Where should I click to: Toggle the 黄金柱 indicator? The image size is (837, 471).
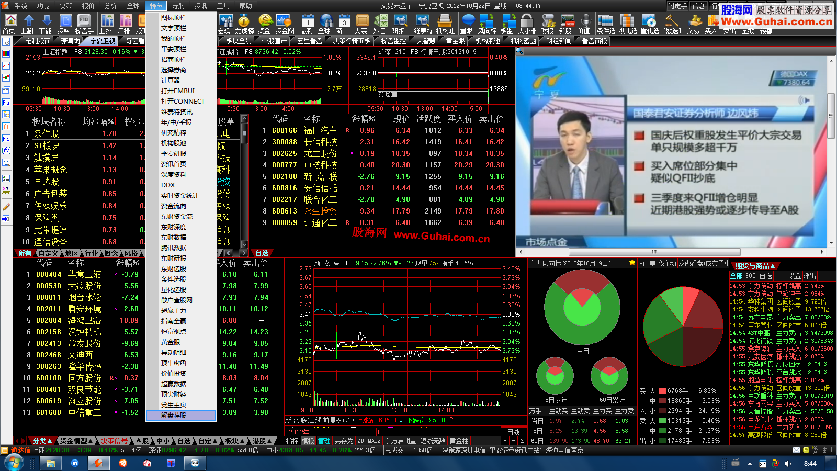coord(459,441)
